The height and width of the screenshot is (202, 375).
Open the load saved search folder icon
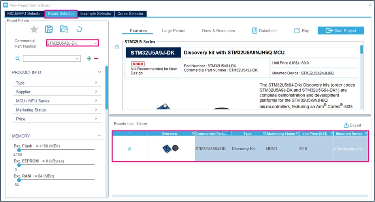[x=64, y=29]
